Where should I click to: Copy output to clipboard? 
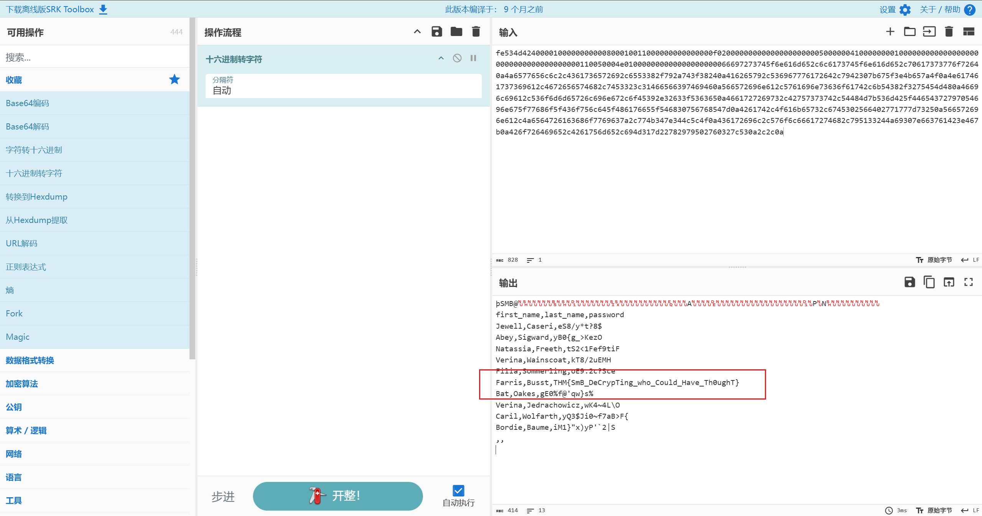pos(929,282)
